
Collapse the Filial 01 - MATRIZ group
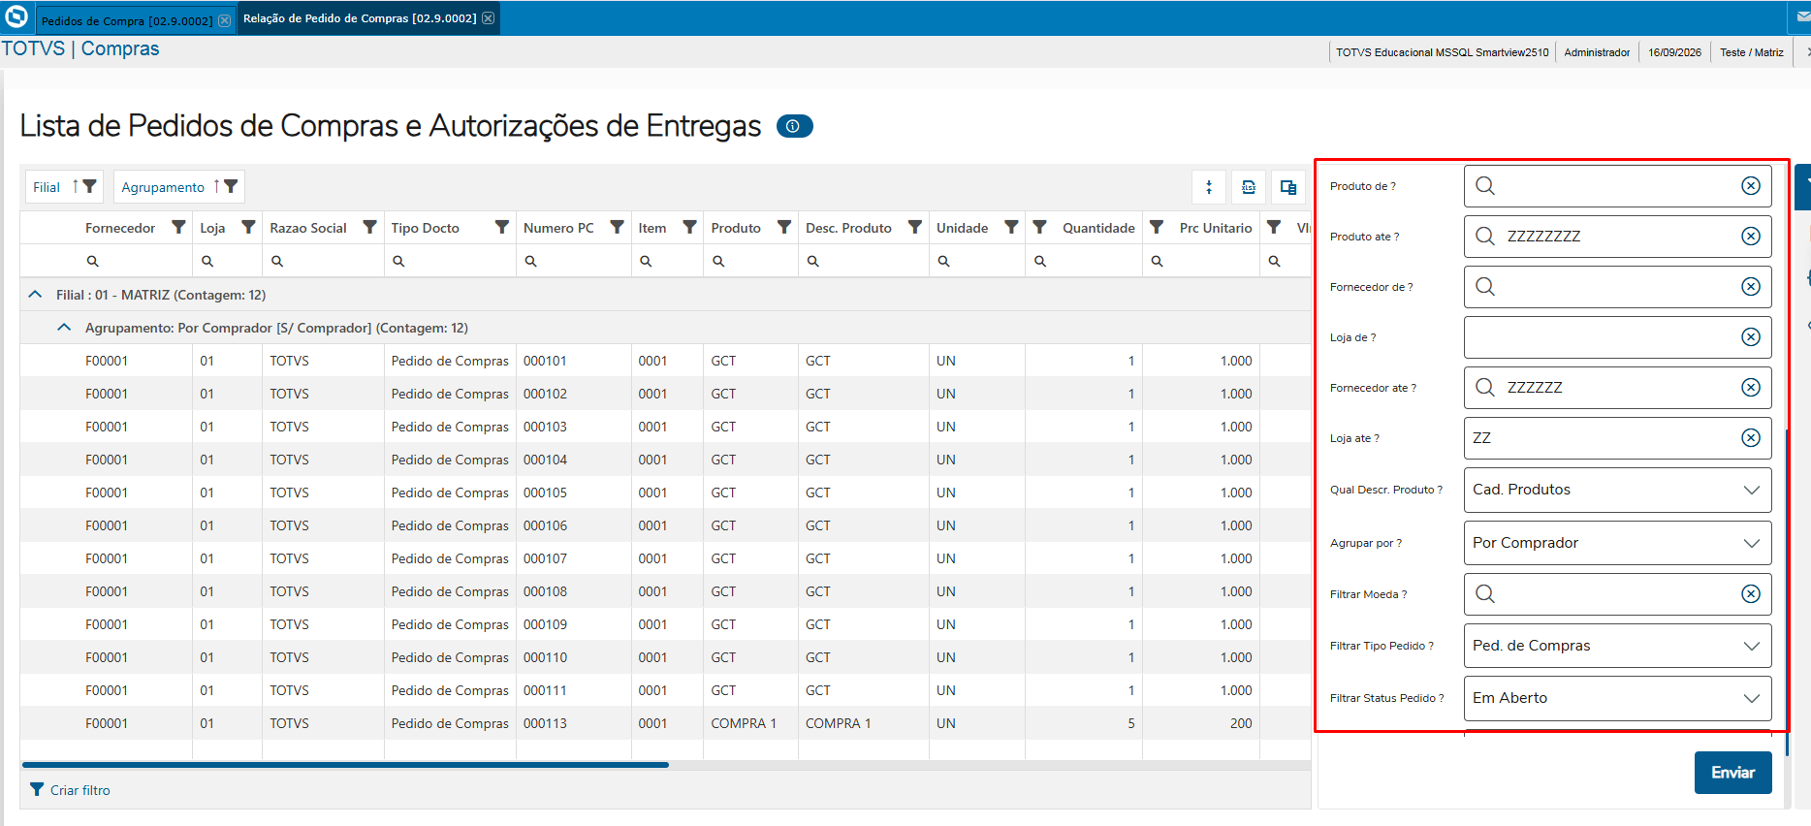36,294
